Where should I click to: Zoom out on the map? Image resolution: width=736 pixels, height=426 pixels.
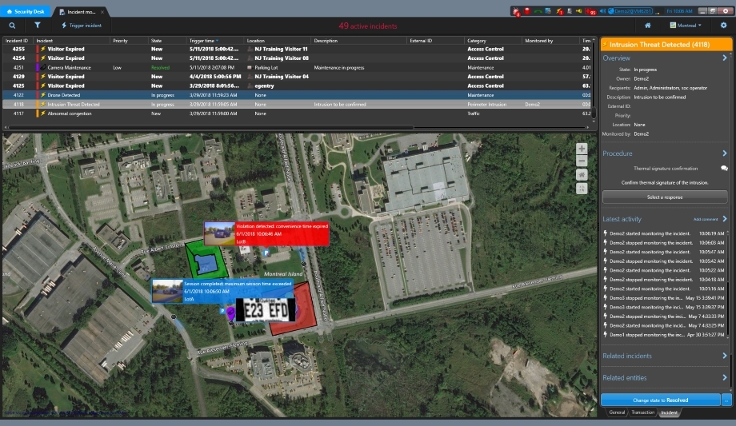pyautogui.click(x=582, y=161)
